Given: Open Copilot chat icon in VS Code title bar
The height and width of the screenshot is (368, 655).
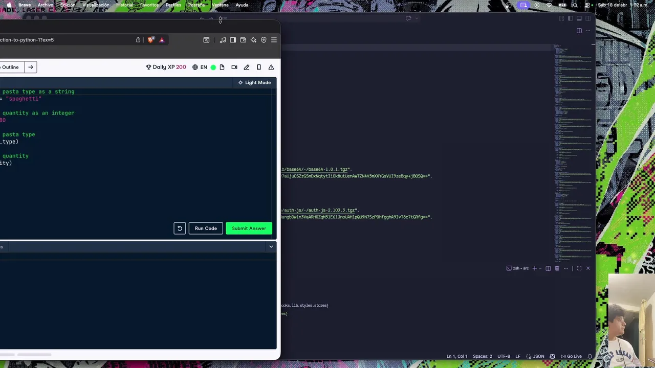Looking at the screenshot, I should click(x=408, y=18).
